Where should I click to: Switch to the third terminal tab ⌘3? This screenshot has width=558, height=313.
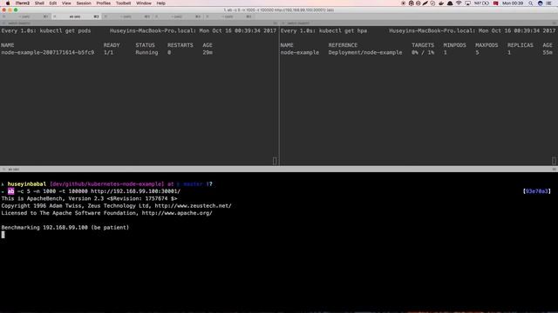tap(127, 17)
